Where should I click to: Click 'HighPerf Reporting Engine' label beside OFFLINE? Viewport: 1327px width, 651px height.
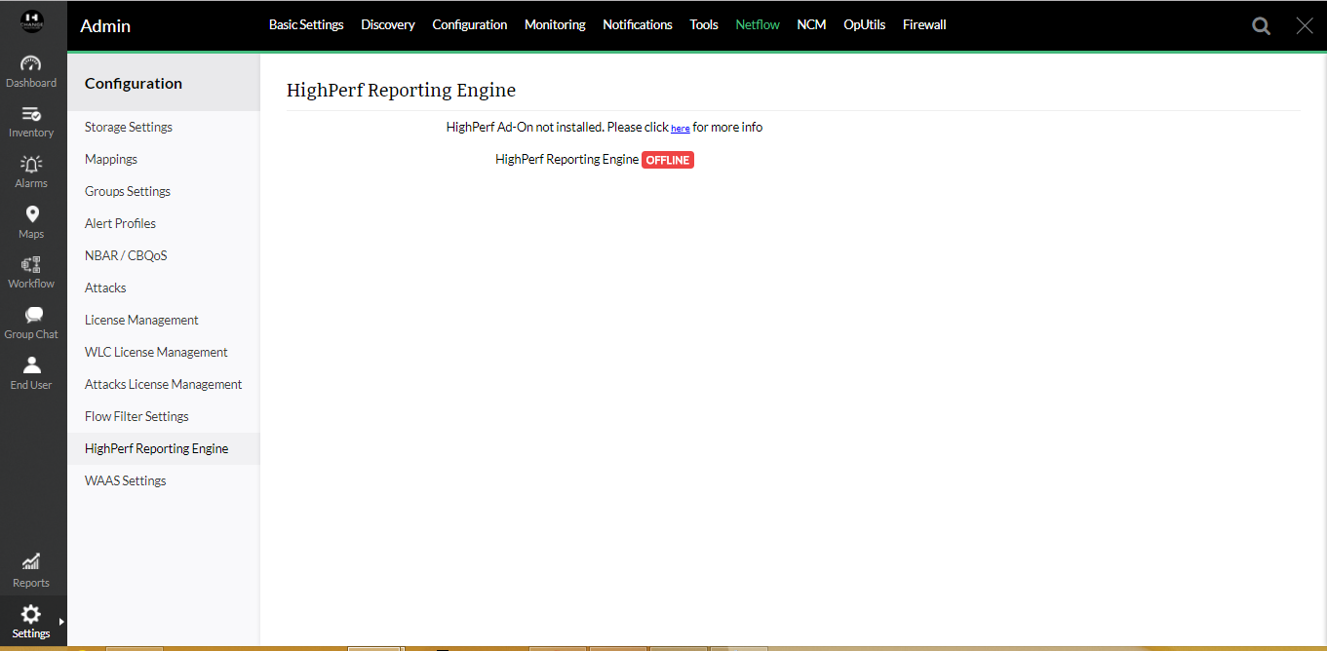567,159
